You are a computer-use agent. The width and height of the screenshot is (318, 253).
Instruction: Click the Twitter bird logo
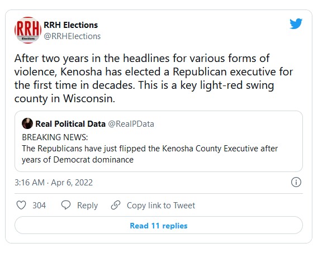(296, 23)
